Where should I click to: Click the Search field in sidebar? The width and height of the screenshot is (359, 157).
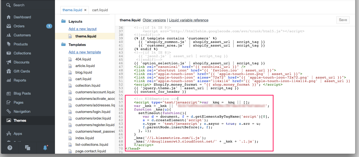click(x=27, y=5)
